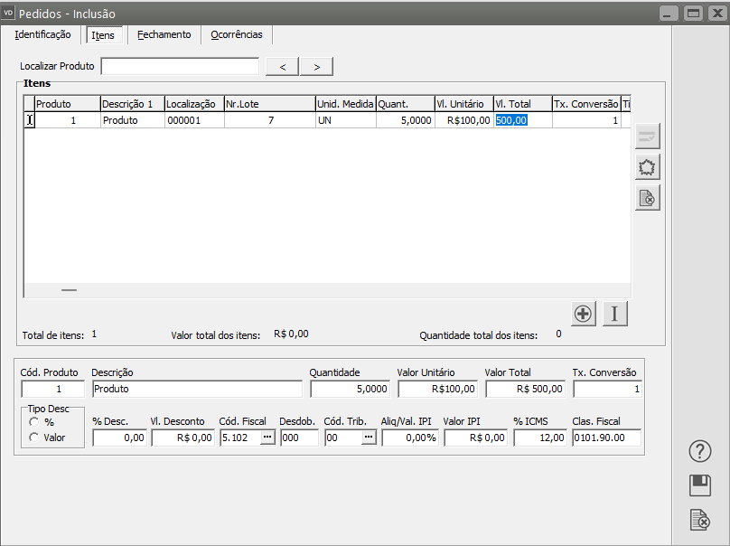Switch to the Fechamento tab
Image resolution: width=730 pixels, height=546 pixels.
point(164,35)
